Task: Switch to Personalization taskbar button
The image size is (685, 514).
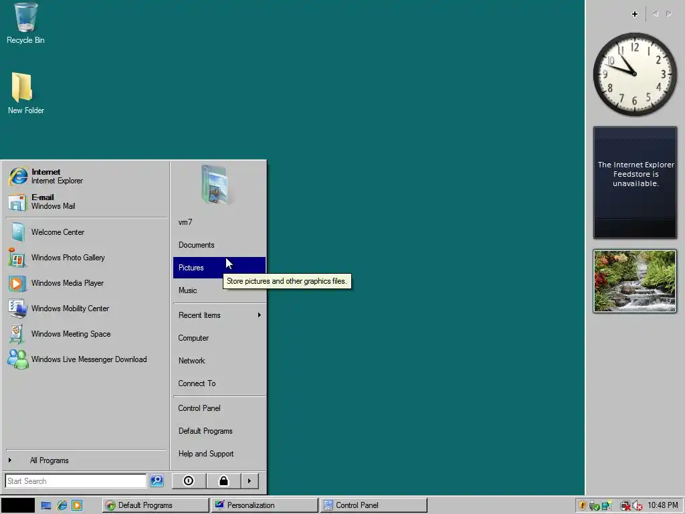Action: point(265,505)
